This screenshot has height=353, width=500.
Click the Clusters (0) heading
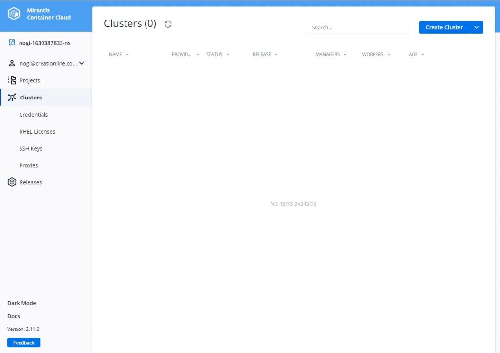[x=130, y=23]
